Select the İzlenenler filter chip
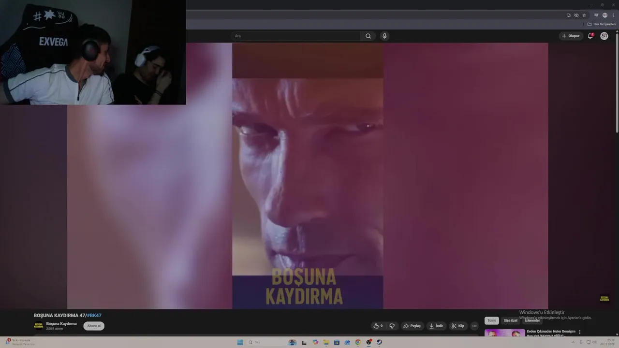 click(x=532, y=320)
